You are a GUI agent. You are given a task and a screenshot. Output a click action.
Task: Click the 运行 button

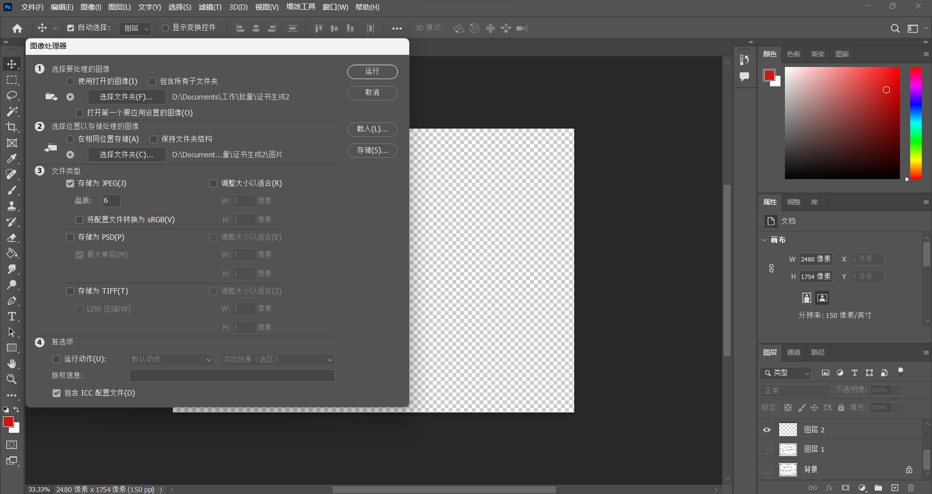pyautogui.click(x=372, y=71)
